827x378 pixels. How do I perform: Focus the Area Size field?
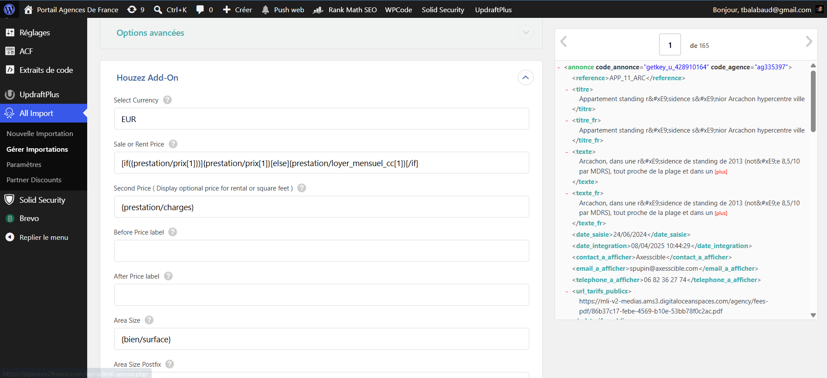(322, 339)
